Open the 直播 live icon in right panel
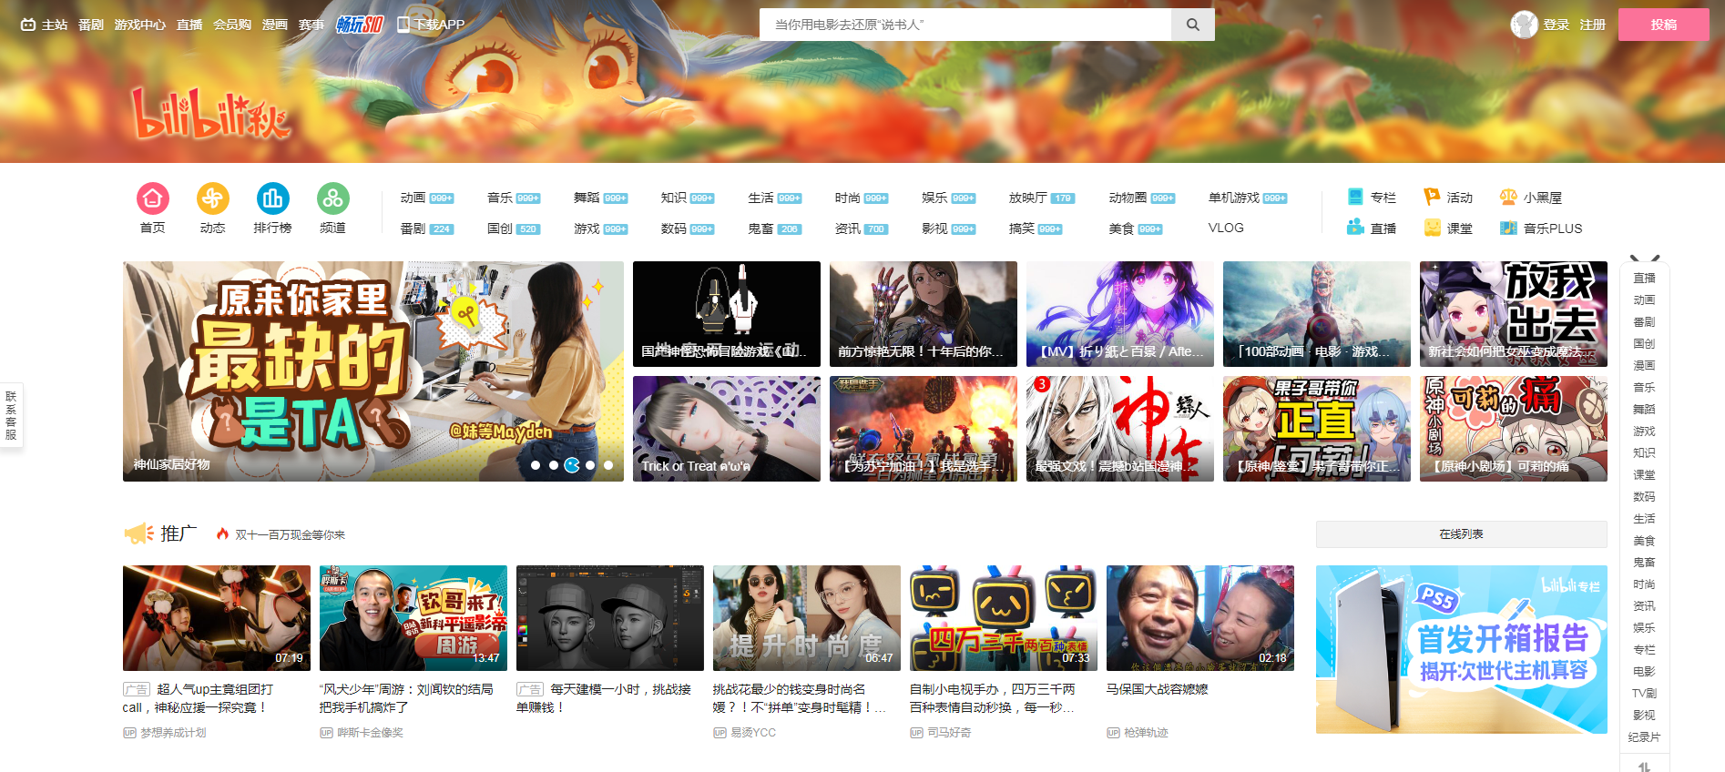Image resolution: width=1725 pixels, height=772 pixels. [x=1355, y=228]
